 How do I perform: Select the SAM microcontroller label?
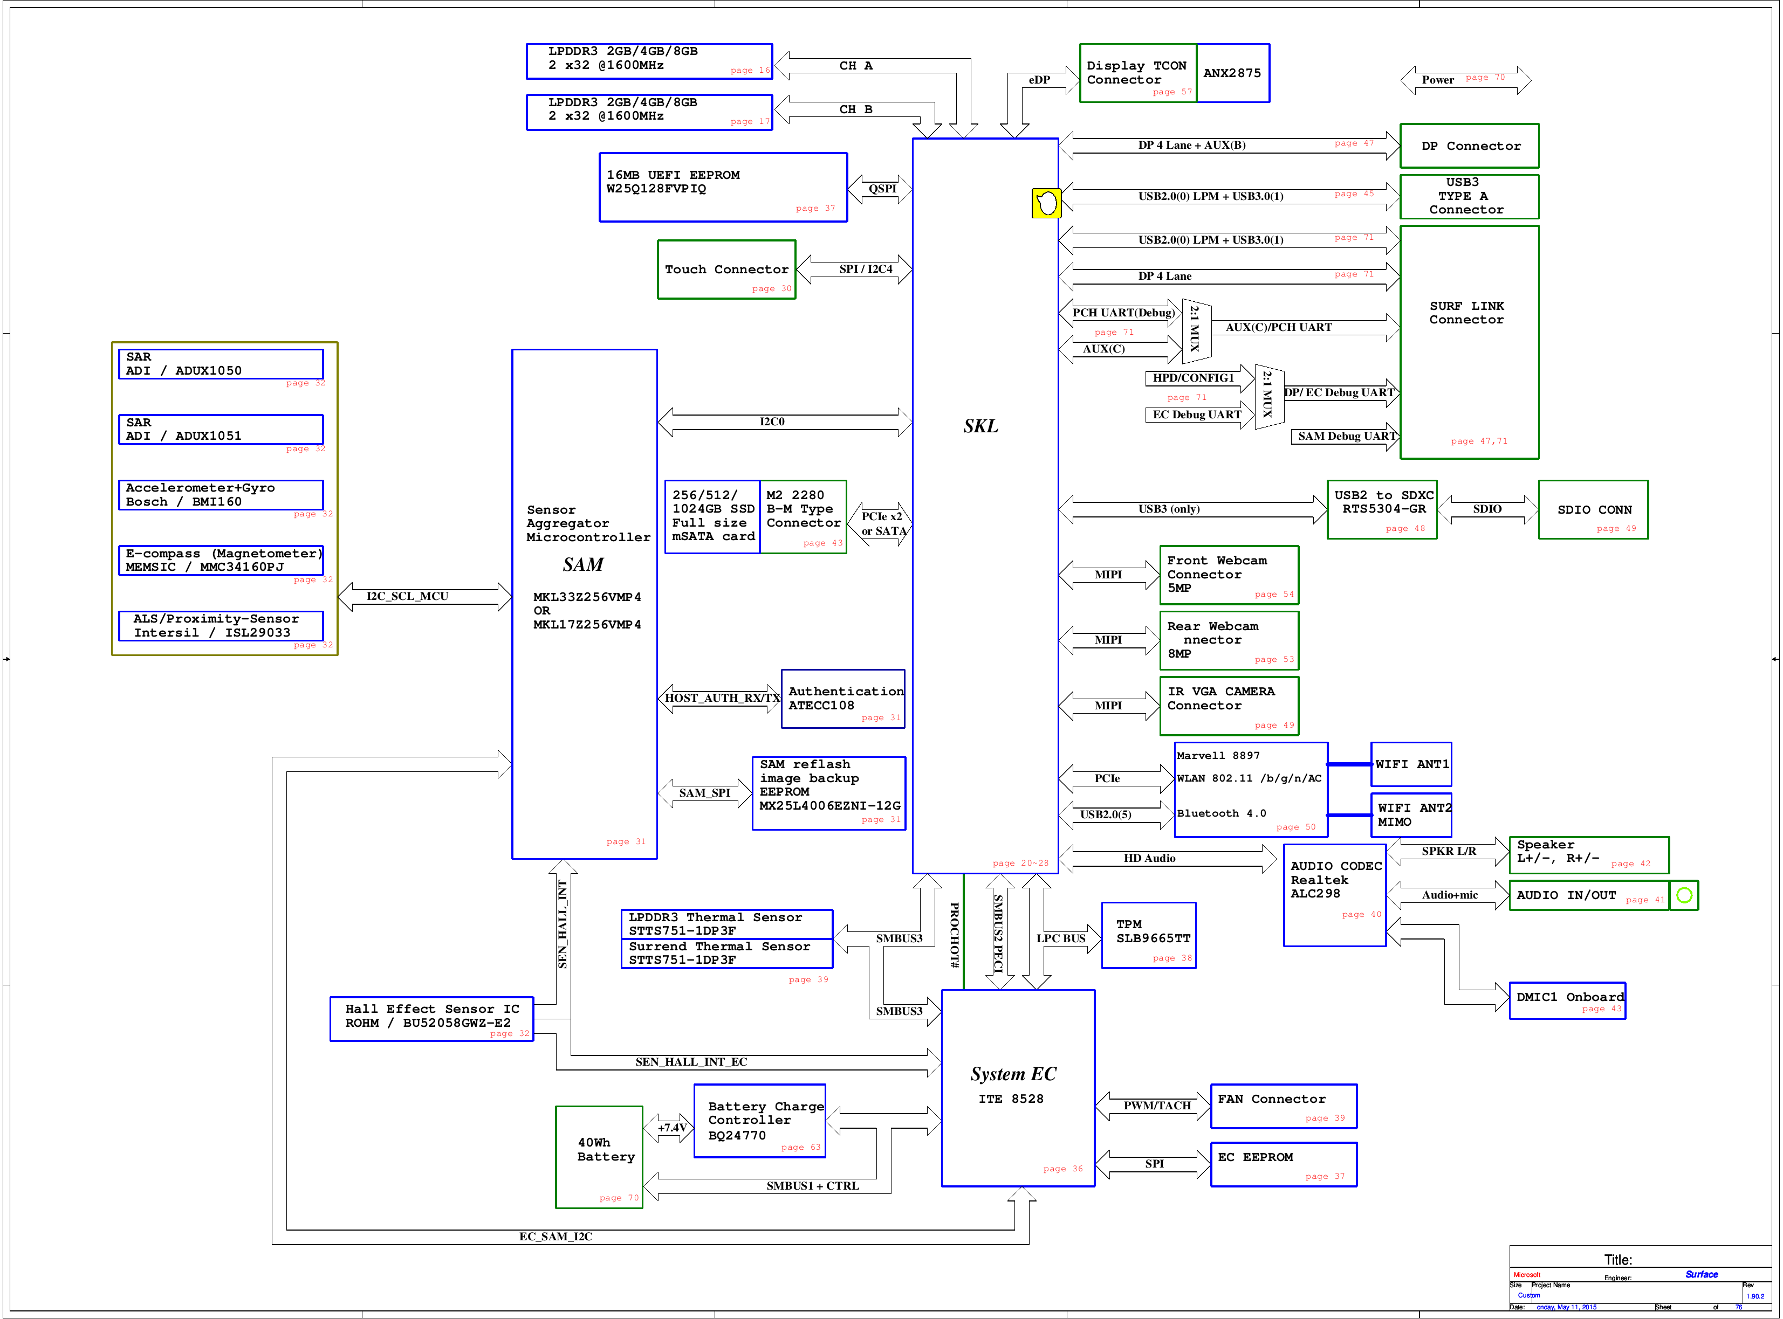click(583, 565)
